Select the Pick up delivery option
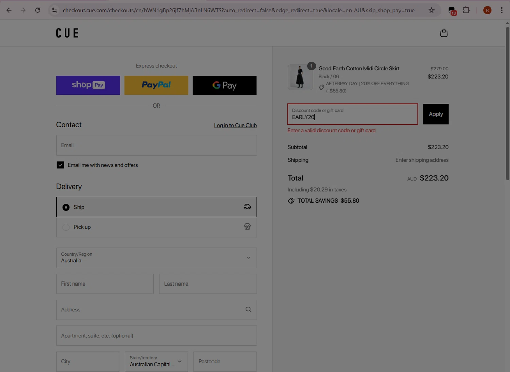Image resolution: width=510 pixels, height=372 pixels. 156,227
